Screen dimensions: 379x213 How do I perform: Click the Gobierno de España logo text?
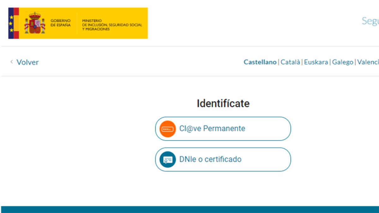tap(60, 23)
